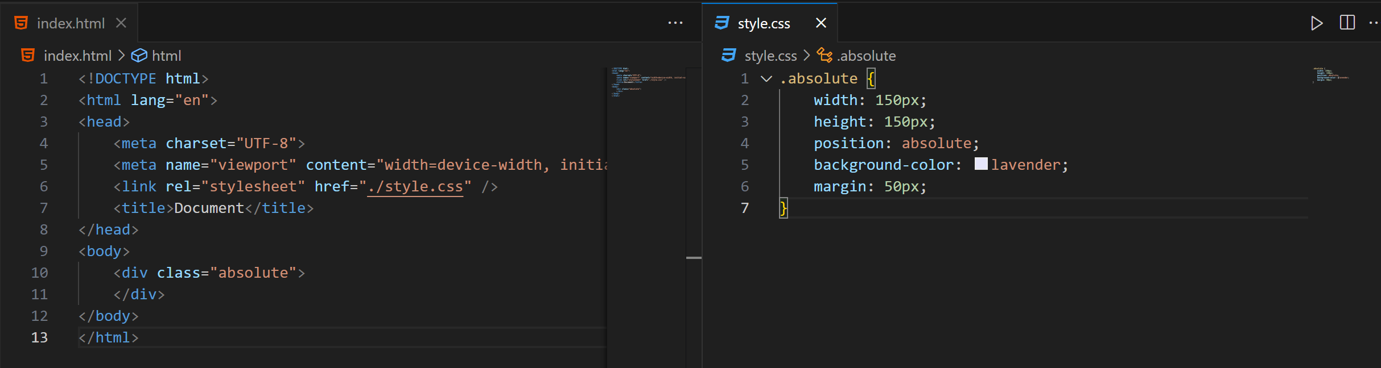Click the .absolute selector symbol icon in the breadcrumb

click(825, 55)
